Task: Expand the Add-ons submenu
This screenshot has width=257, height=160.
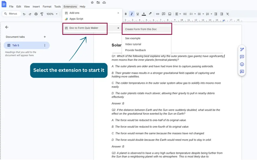Action: click(92, 13)
